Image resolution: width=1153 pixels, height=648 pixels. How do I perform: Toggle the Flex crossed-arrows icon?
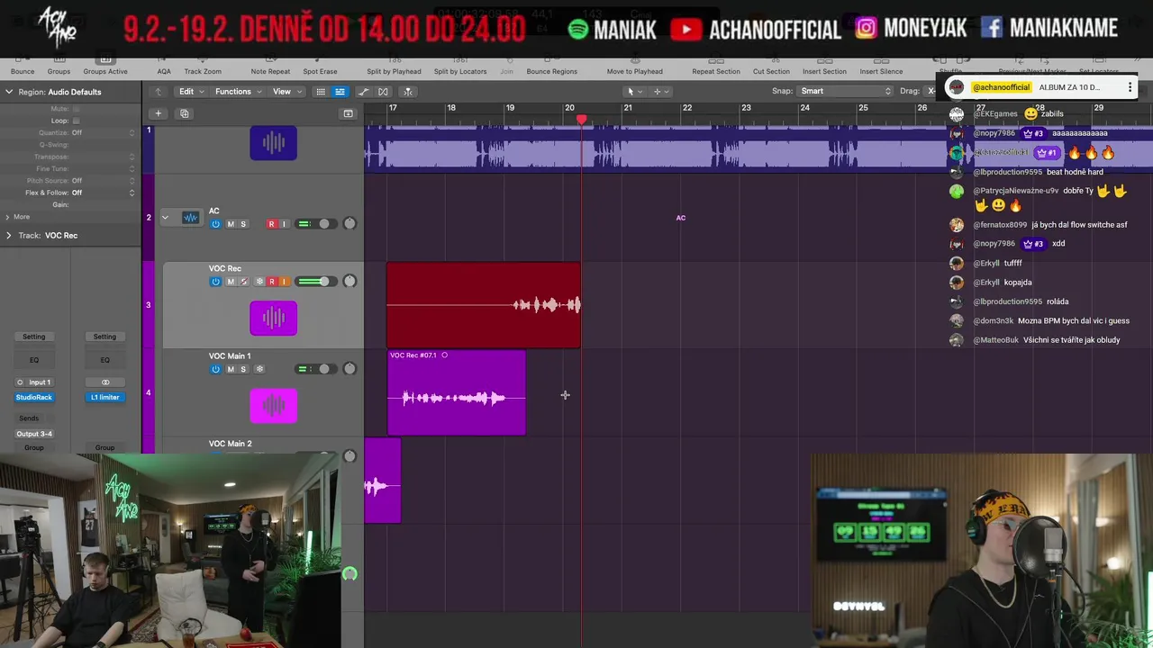(x=383, y=92)
